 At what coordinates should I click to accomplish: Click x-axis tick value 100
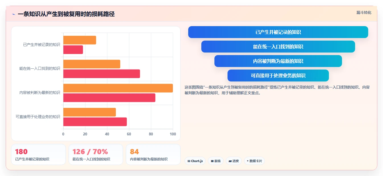pyautogui.click(x=173, y=134)
